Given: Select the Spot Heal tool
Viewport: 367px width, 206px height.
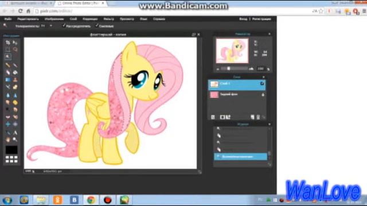Looking at the screenshot, I should coord(15,117).
